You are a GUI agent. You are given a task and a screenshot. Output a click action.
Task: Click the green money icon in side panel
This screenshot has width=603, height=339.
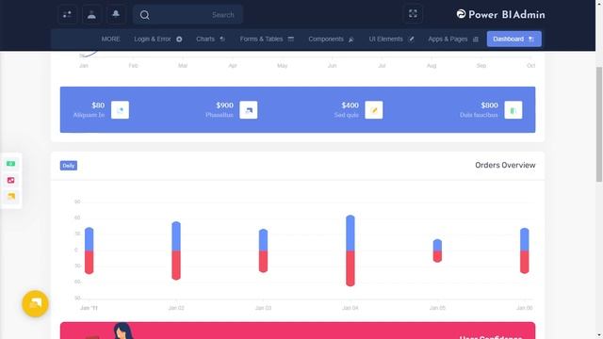click(10, 164)
